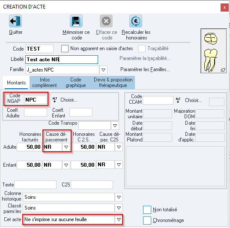Switch to Code graphique tab

pyautogui.click(x=76, y=83)
